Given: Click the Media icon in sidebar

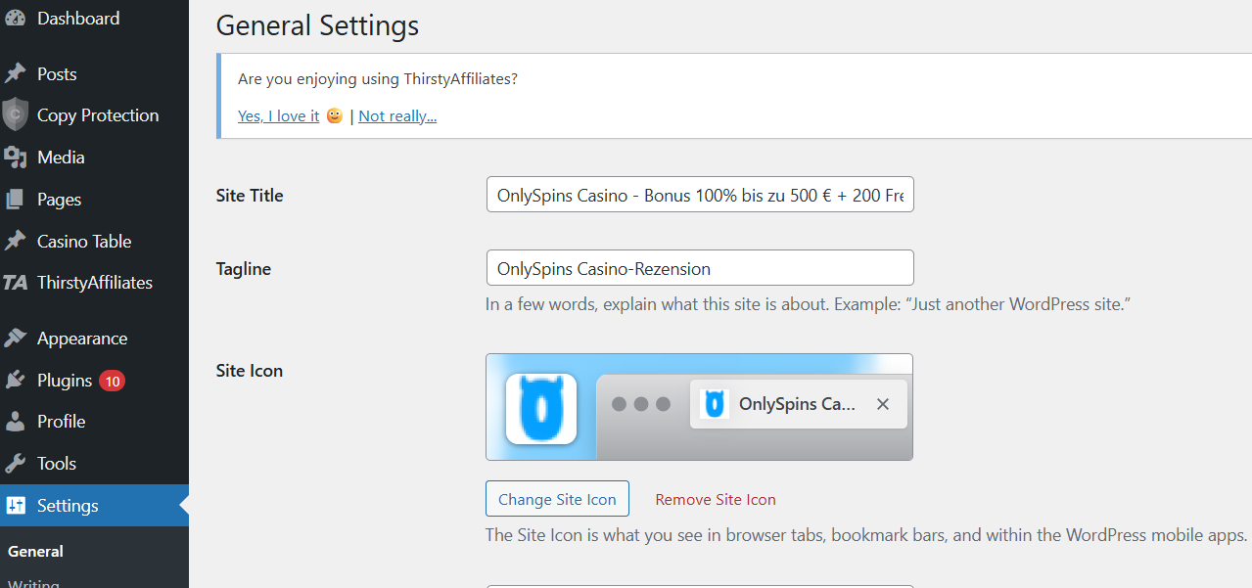Looking at the screenshot, I should click(x=15, y=158).
